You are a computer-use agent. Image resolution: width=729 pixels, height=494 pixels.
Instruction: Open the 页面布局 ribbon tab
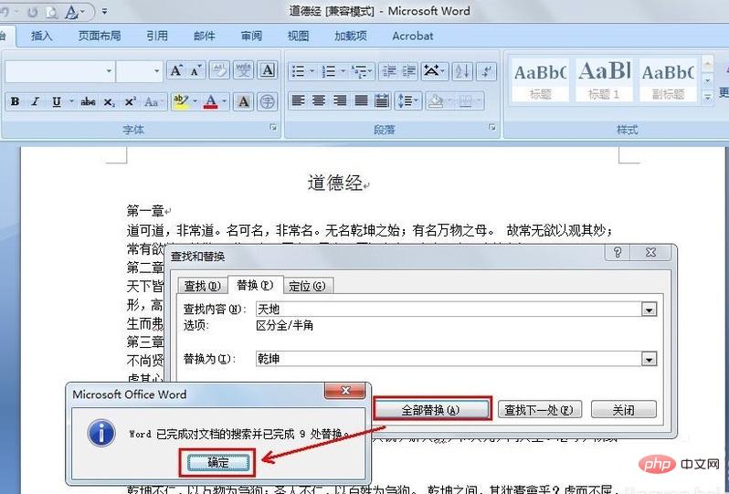point(99,37)
